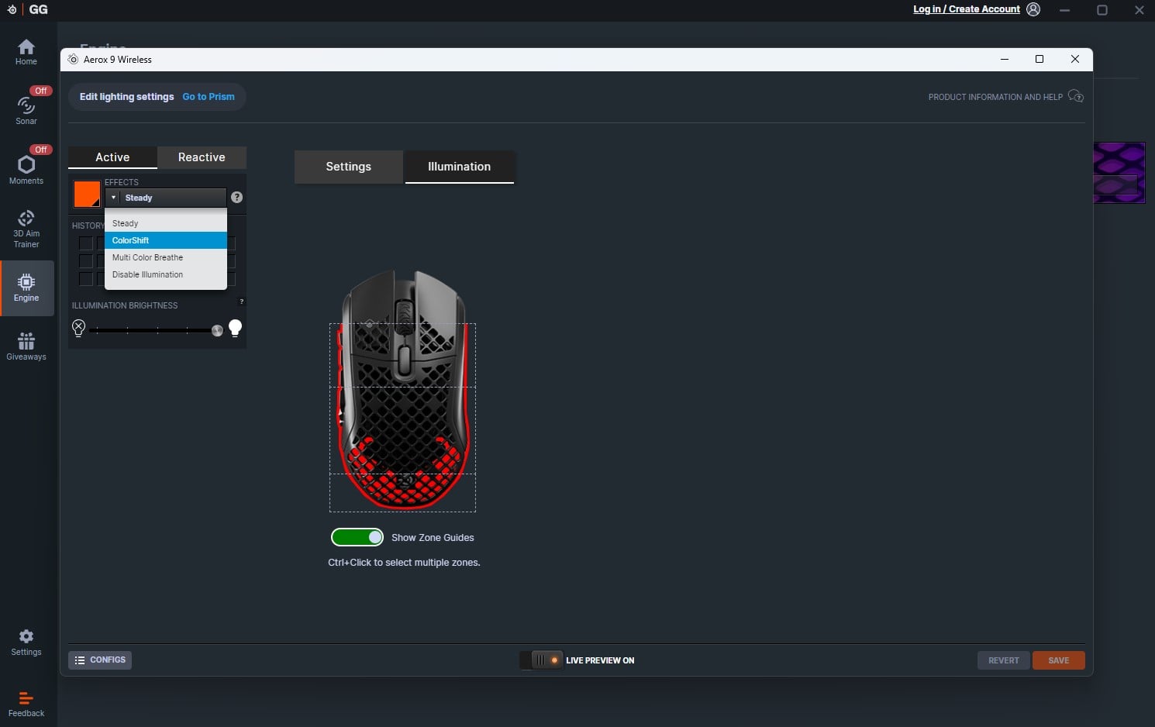Open the Home section in sidebar

click(x=26, y=52)
